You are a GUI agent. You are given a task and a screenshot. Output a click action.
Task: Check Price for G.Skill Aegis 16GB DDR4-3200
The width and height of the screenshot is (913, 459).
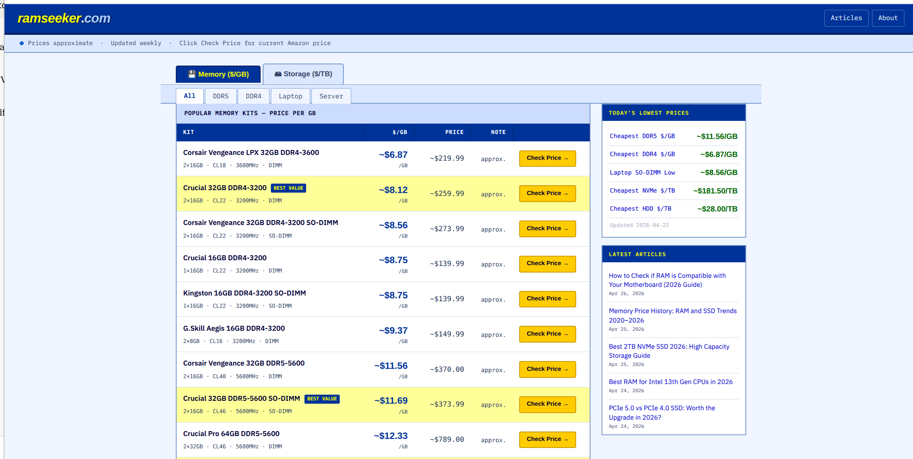[x=547, y=334]
